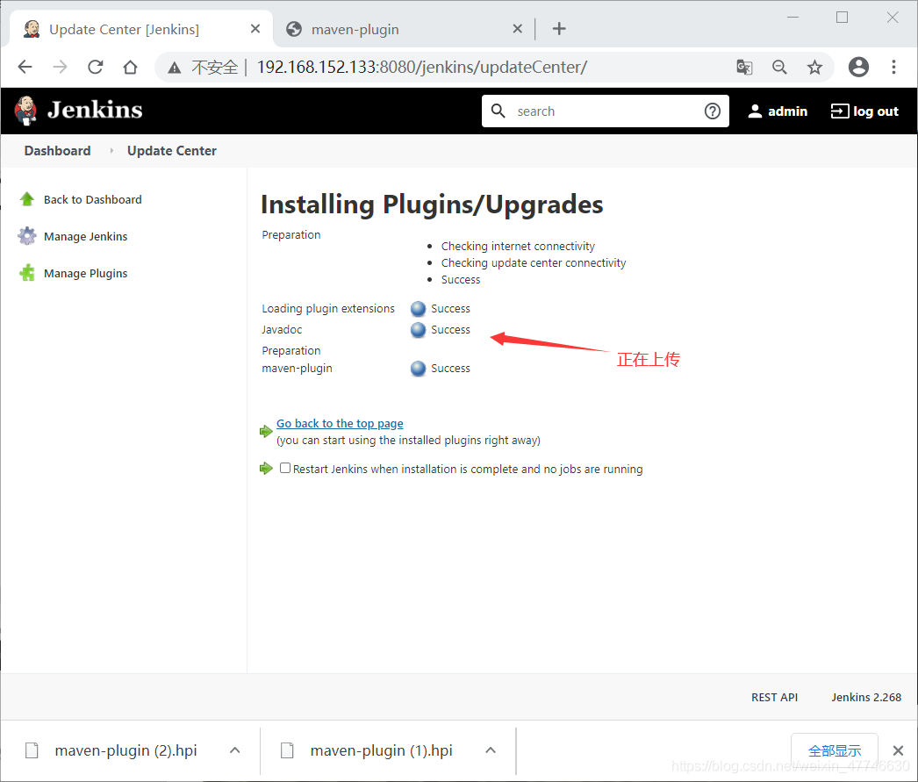Click the Javadoc row label

click(282, 329)
